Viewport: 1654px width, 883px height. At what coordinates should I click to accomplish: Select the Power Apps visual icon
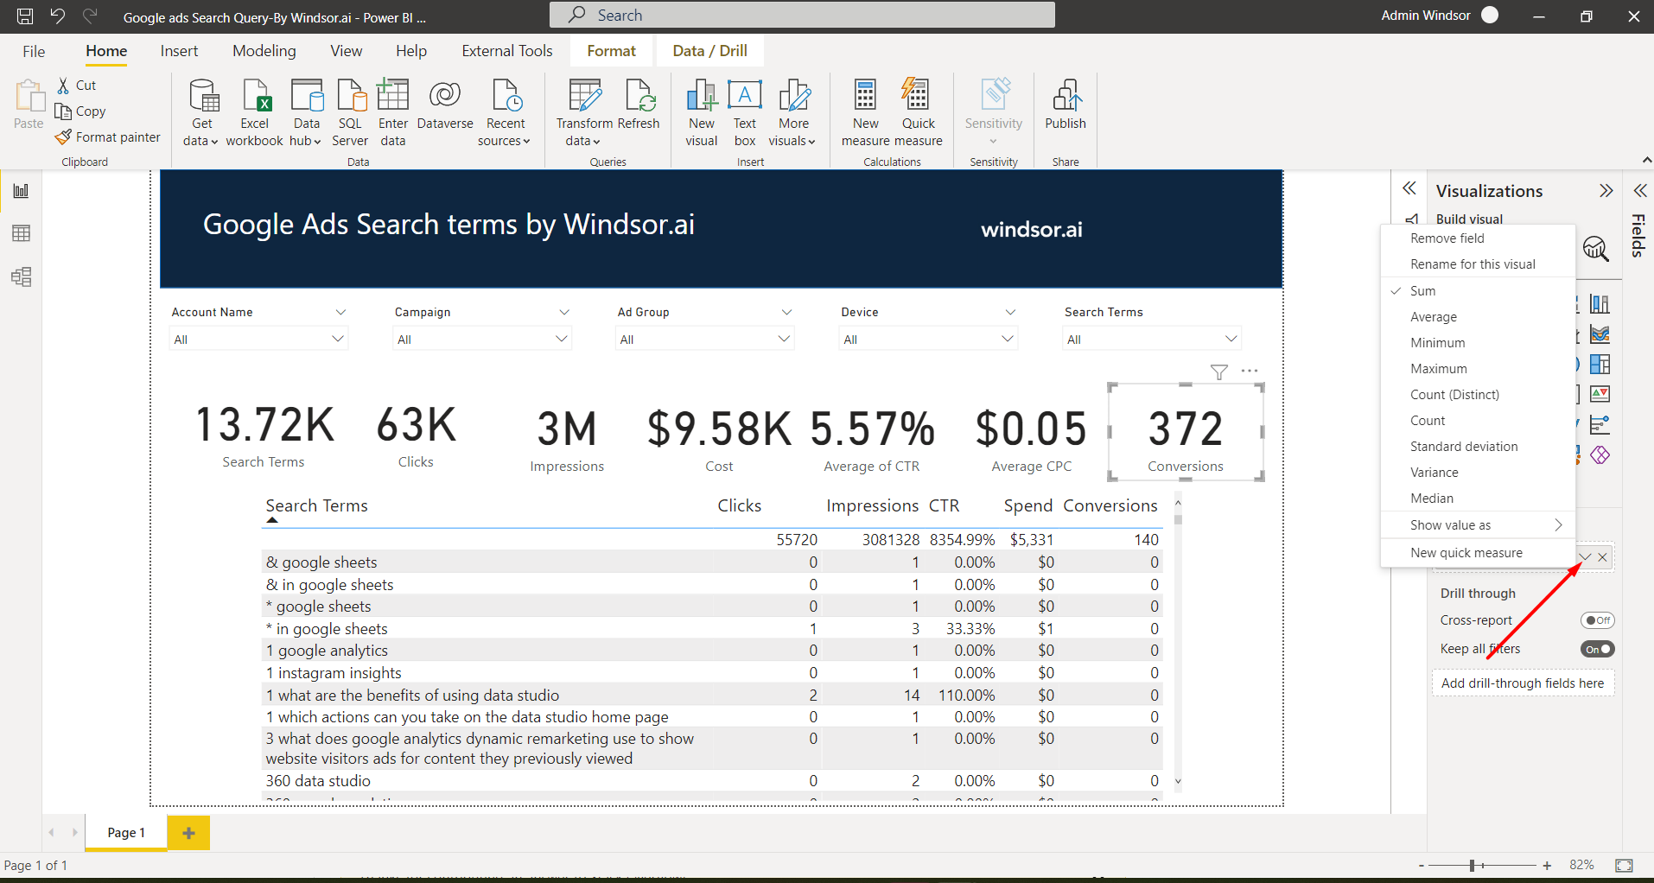tap(1600, 455)
